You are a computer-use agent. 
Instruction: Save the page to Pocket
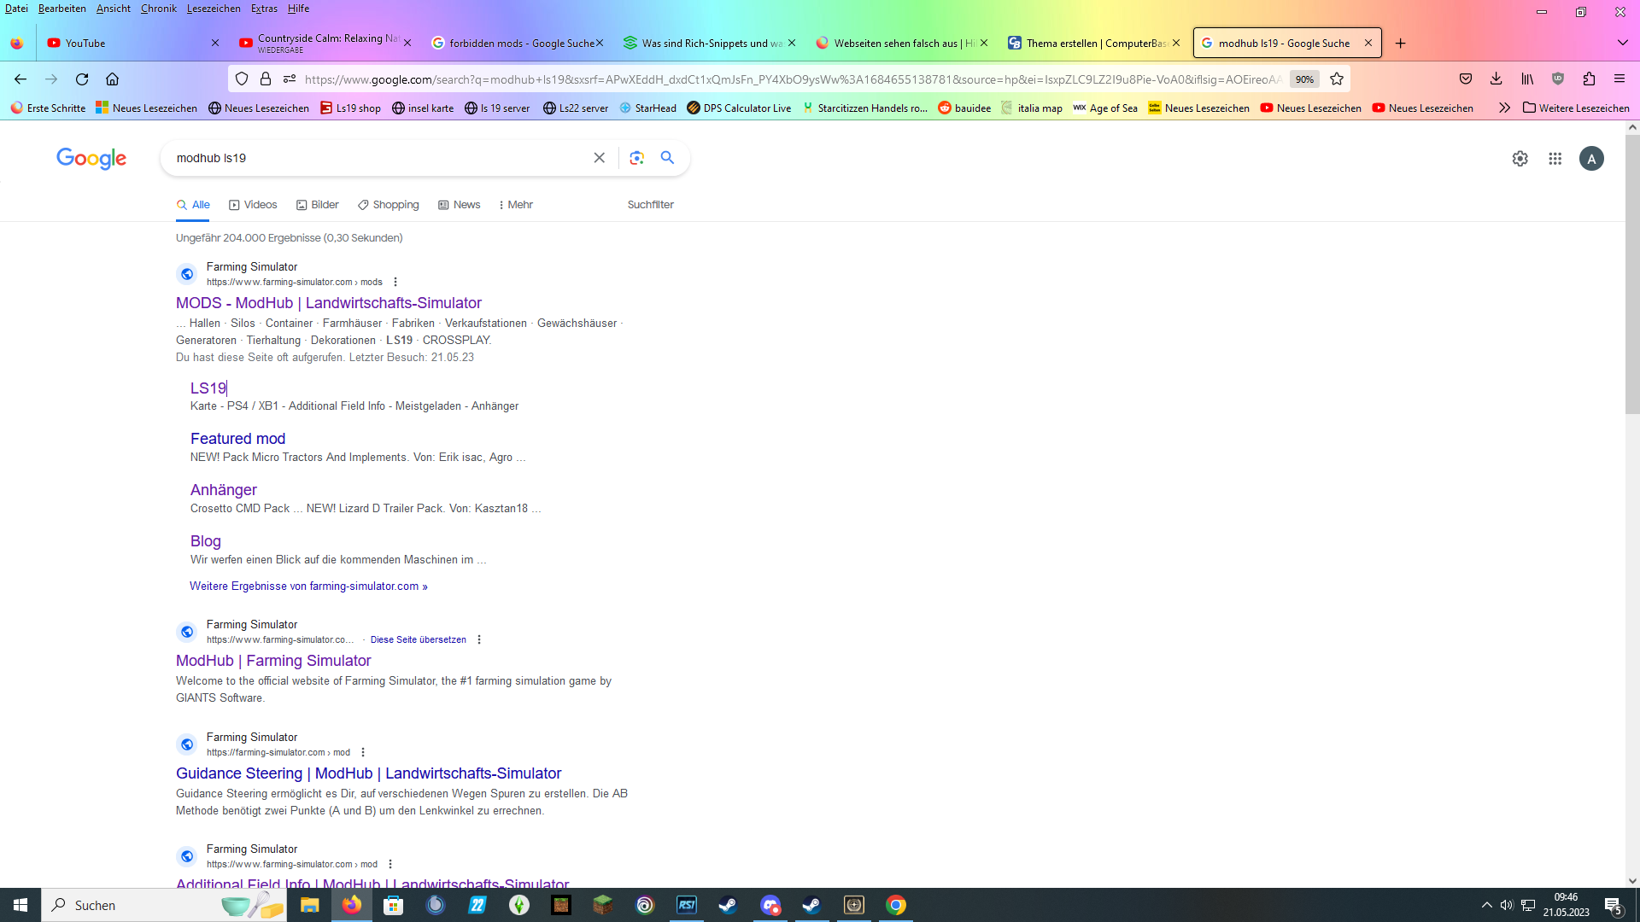[1466, 79]
